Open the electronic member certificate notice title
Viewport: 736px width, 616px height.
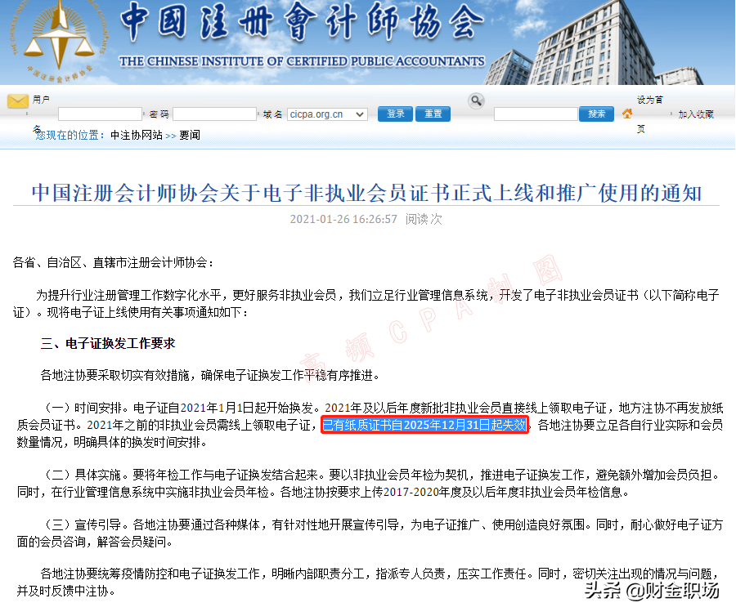tap(368, 188)
